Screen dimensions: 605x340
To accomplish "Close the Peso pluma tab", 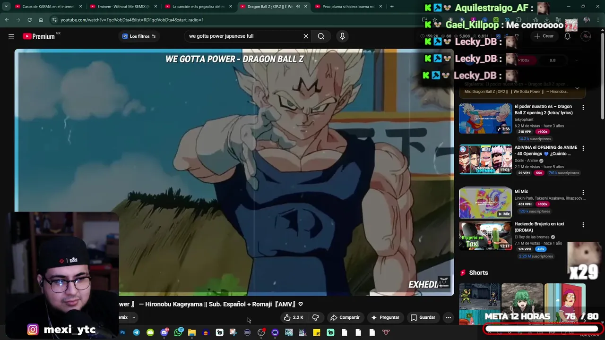I will pyautogui.click(x=380, y=7).
